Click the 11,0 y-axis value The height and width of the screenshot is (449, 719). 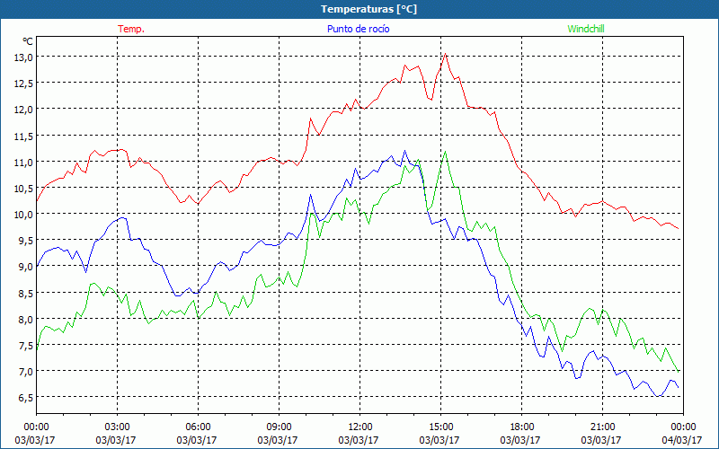point(24,163)
